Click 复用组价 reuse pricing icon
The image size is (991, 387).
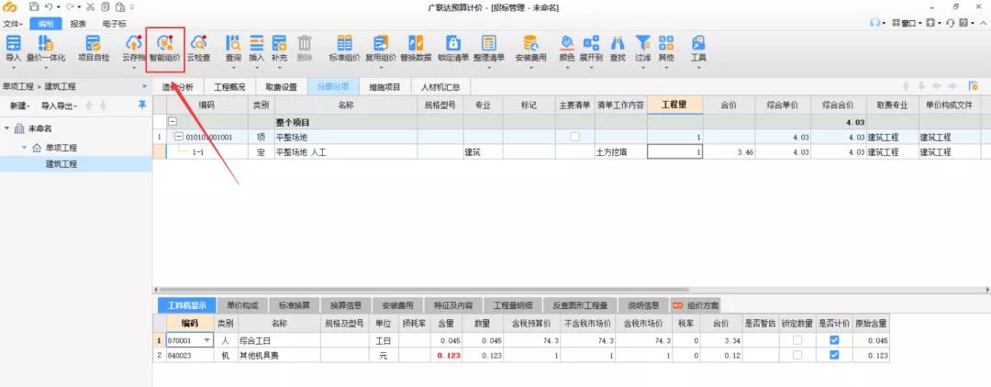coord(381,43)
